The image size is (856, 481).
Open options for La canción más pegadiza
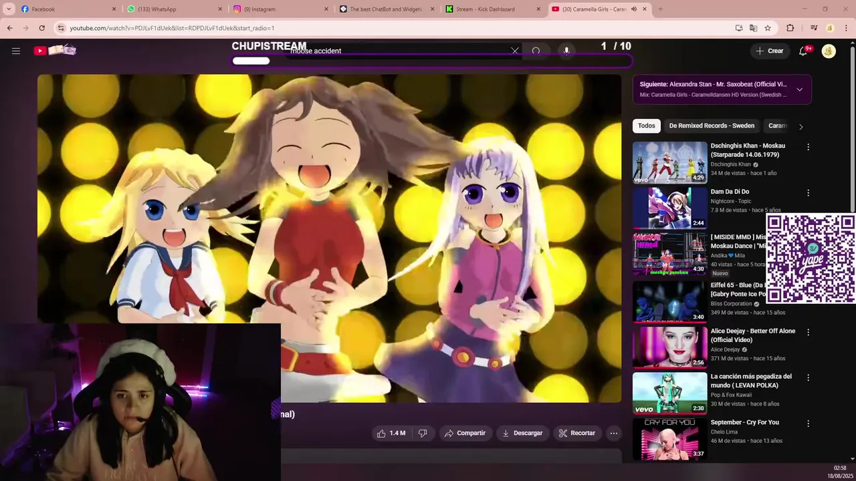click(808, 377)
